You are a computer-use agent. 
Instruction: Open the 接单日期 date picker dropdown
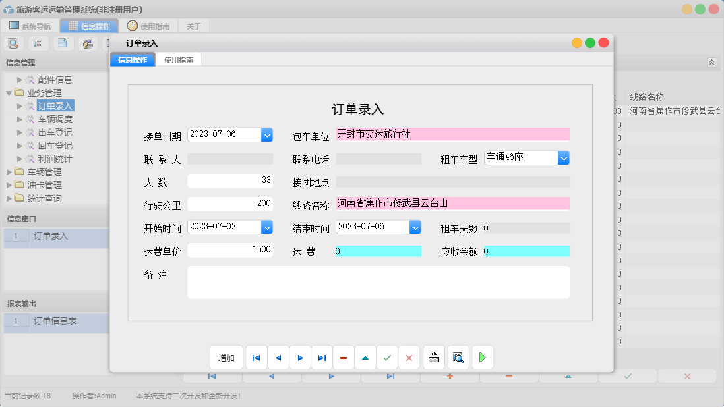pyautogui.click(x=267, y=134)
